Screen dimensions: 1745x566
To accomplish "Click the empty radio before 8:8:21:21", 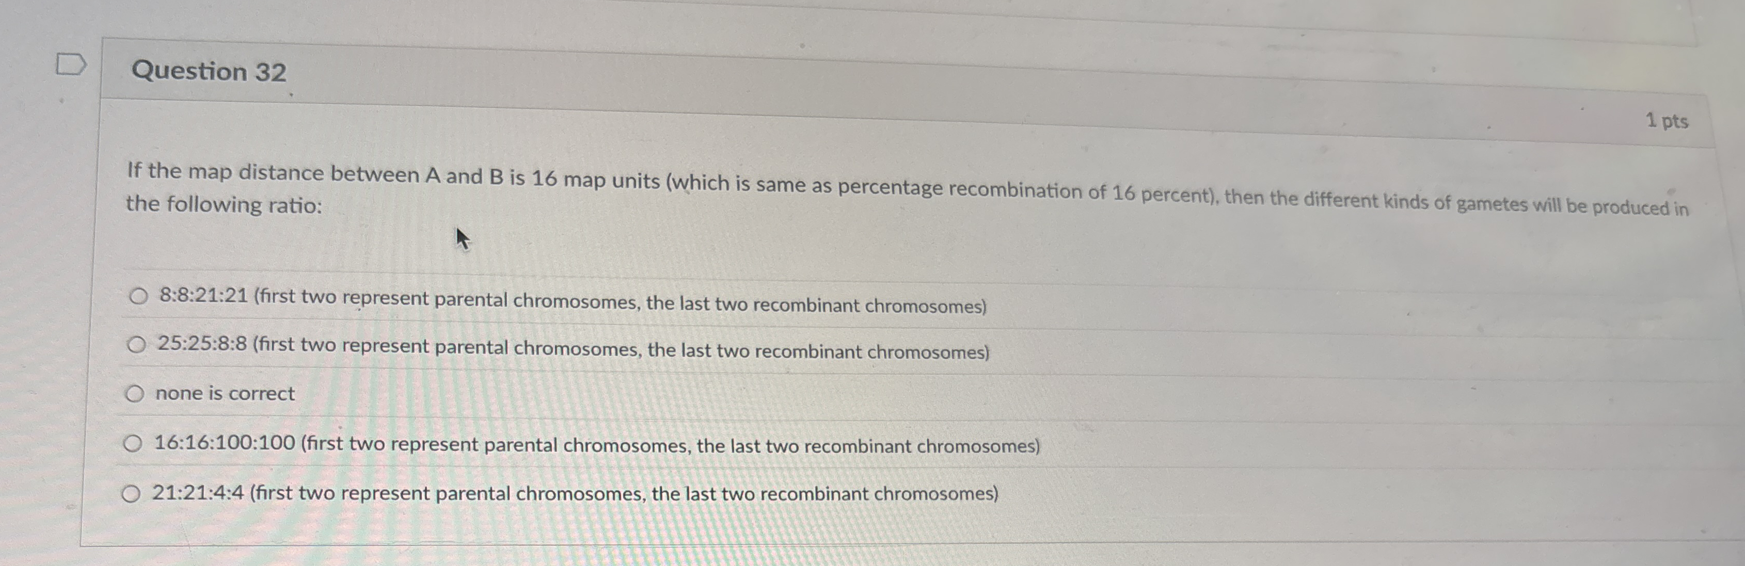I will (x=138, y=296).
